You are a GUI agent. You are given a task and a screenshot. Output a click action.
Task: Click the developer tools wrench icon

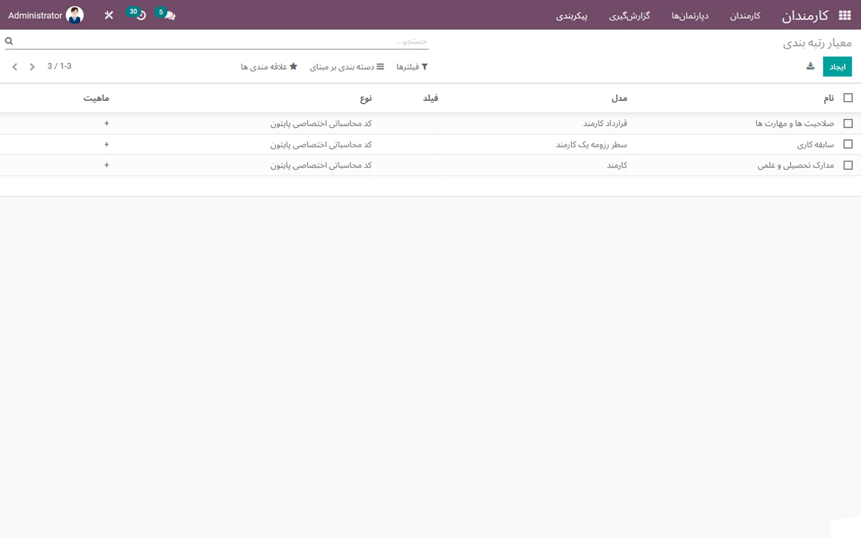(x=109, y=15)
